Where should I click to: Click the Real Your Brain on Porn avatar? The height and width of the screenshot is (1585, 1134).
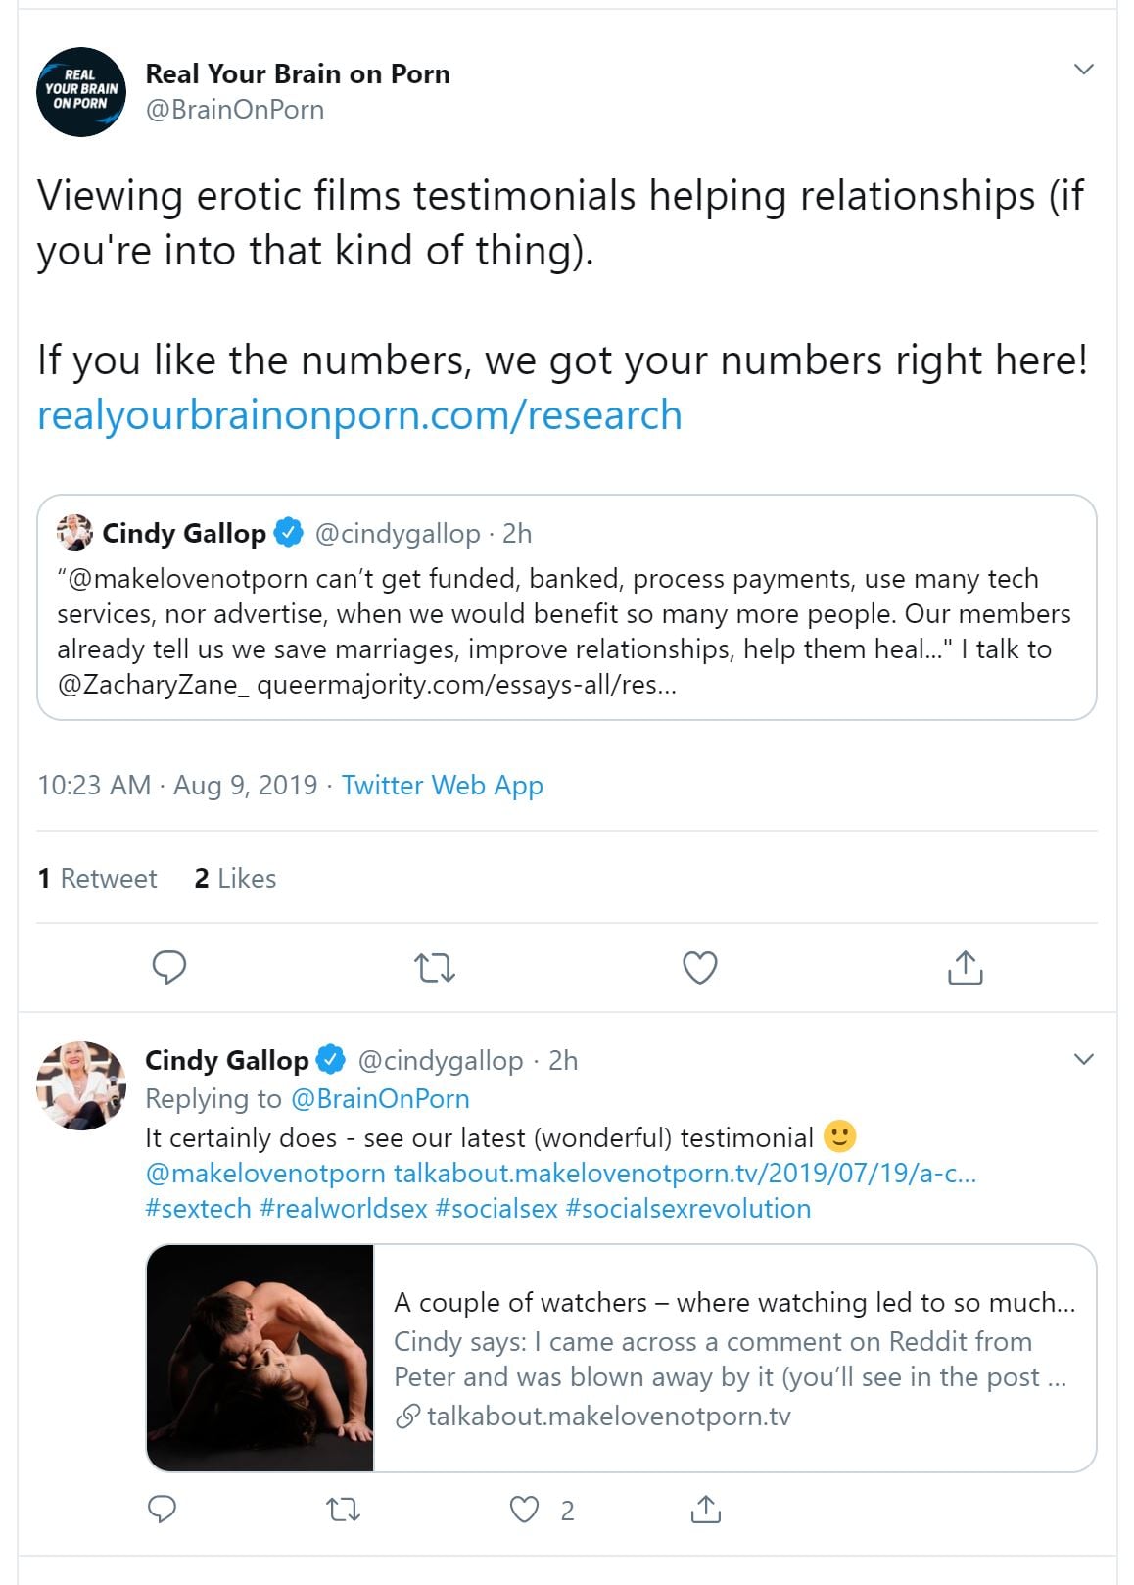click(x=81, y=91)
